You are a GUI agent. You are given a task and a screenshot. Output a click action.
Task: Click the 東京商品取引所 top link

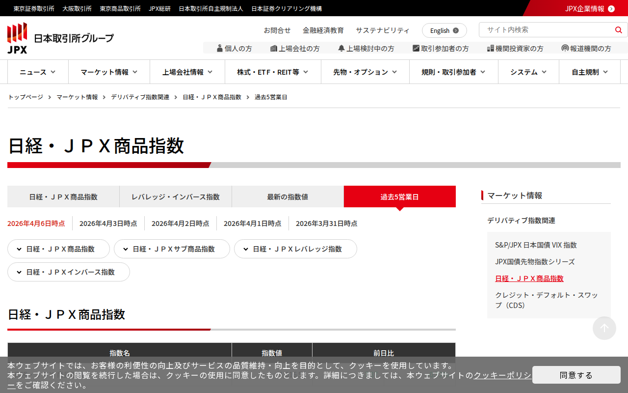coord(120,8)
